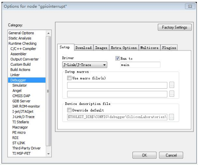Select PE micro category
198x165 pixels.
(19, 132)
